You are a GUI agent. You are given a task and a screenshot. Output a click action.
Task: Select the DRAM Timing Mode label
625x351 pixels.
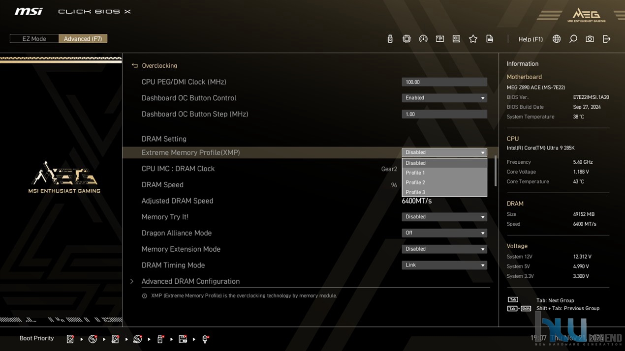pos(173,265)
